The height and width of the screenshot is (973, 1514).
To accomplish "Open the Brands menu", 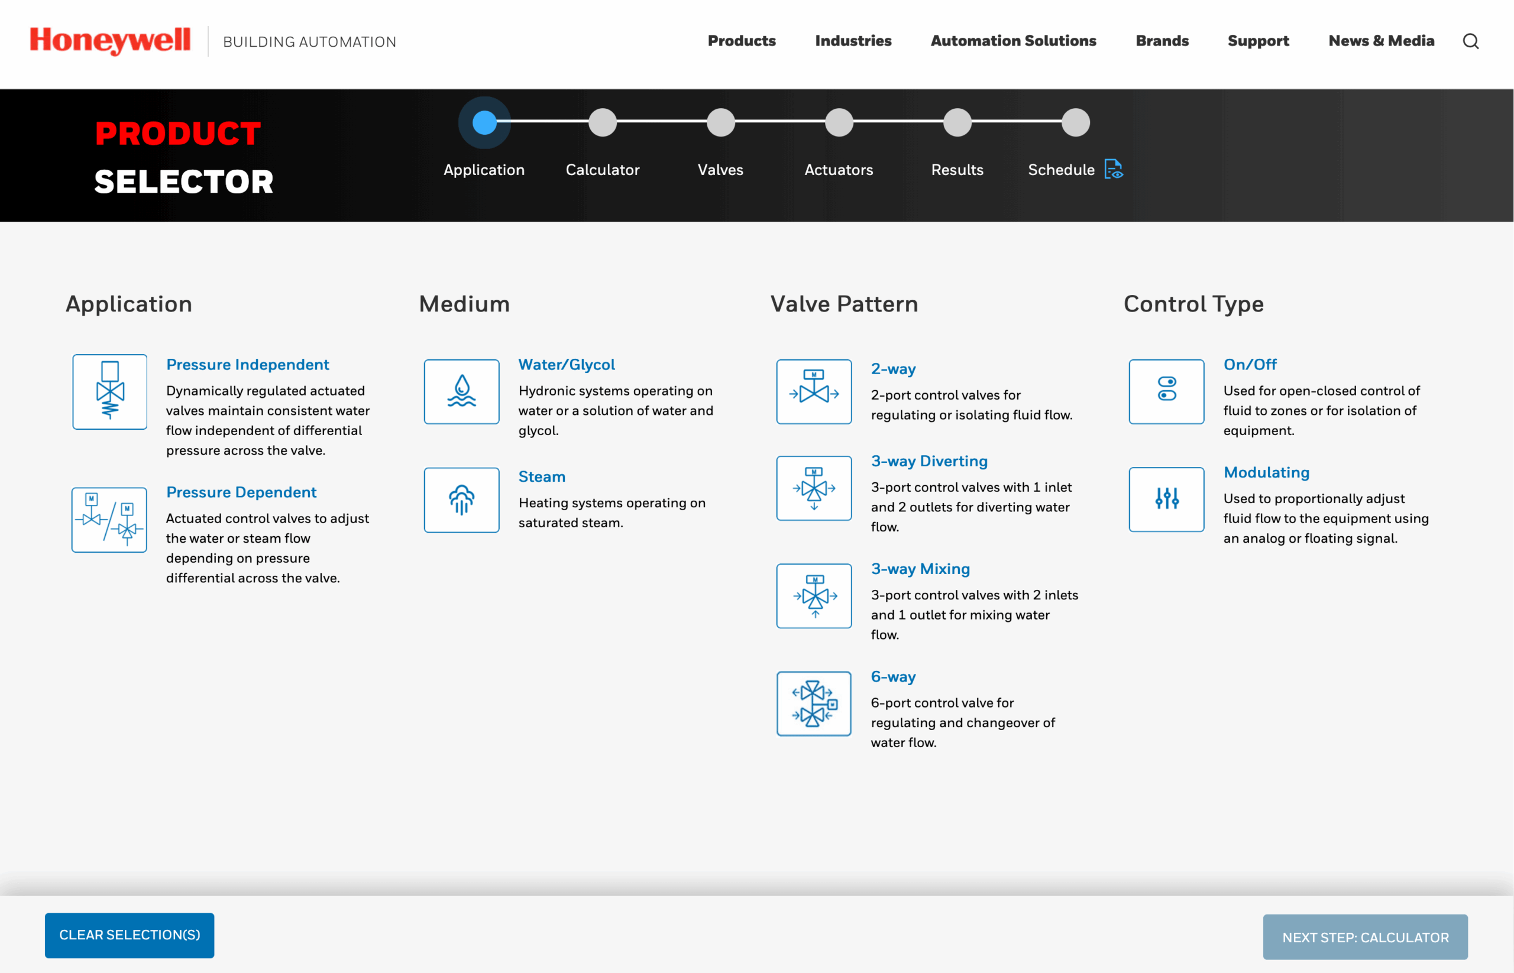I will tap(1162, 41).
